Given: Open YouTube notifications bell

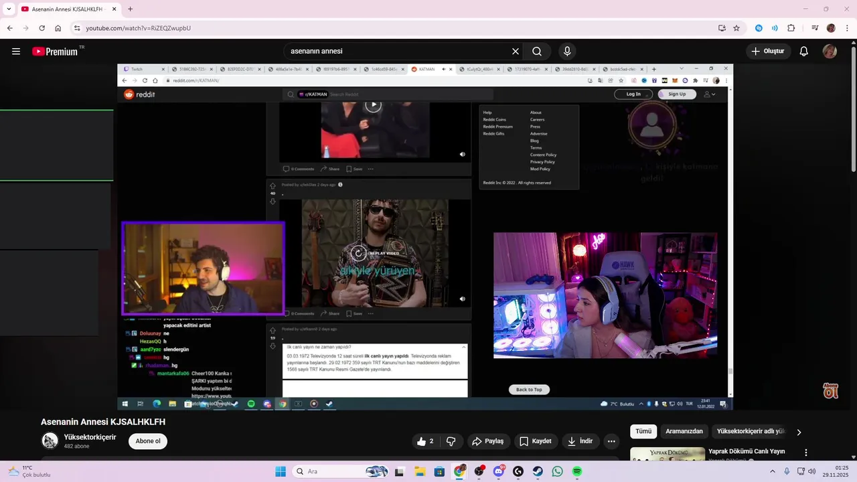Looking at the screenshot, I should point(804,52).
